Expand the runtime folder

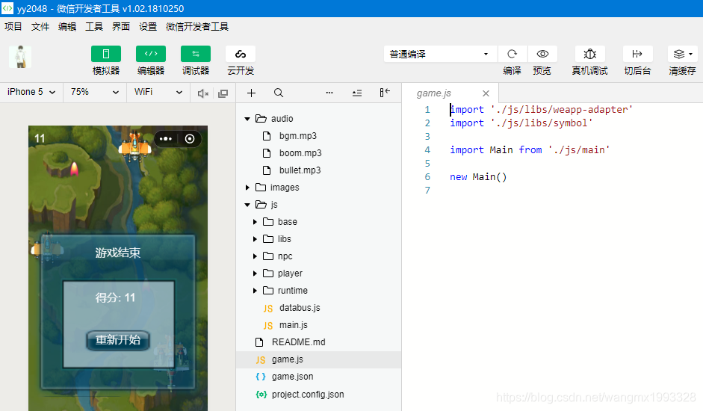(255, 291)
